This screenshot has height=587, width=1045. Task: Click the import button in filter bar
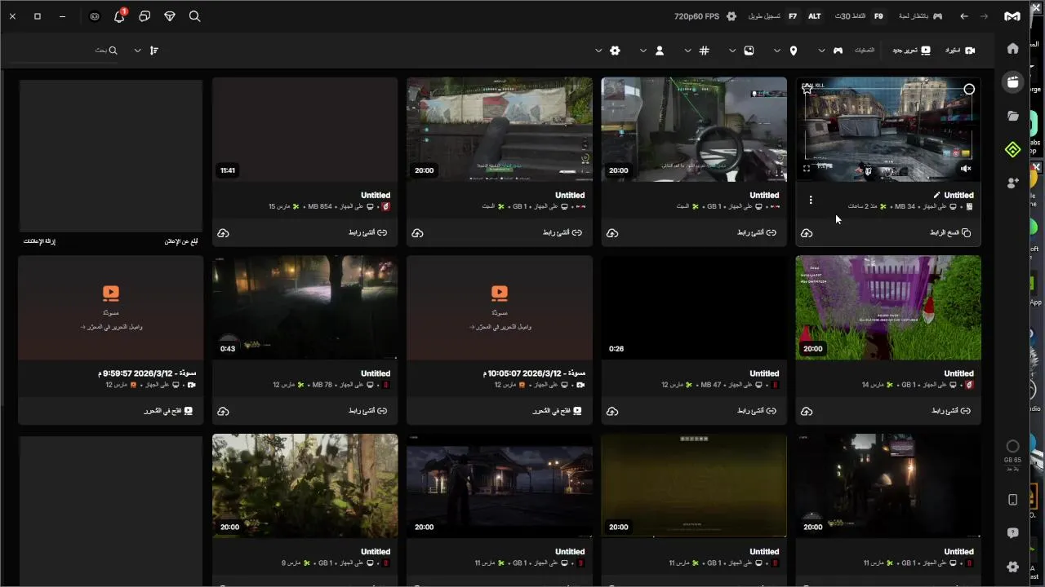960,51
